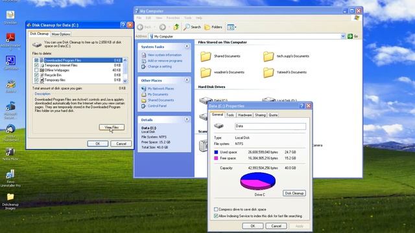Click the View system information link
415x233 pixels.
coord(164,55)
